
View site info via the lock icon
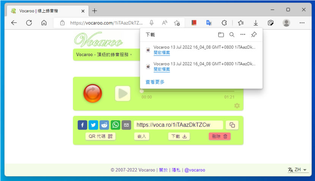coord(62,23)
